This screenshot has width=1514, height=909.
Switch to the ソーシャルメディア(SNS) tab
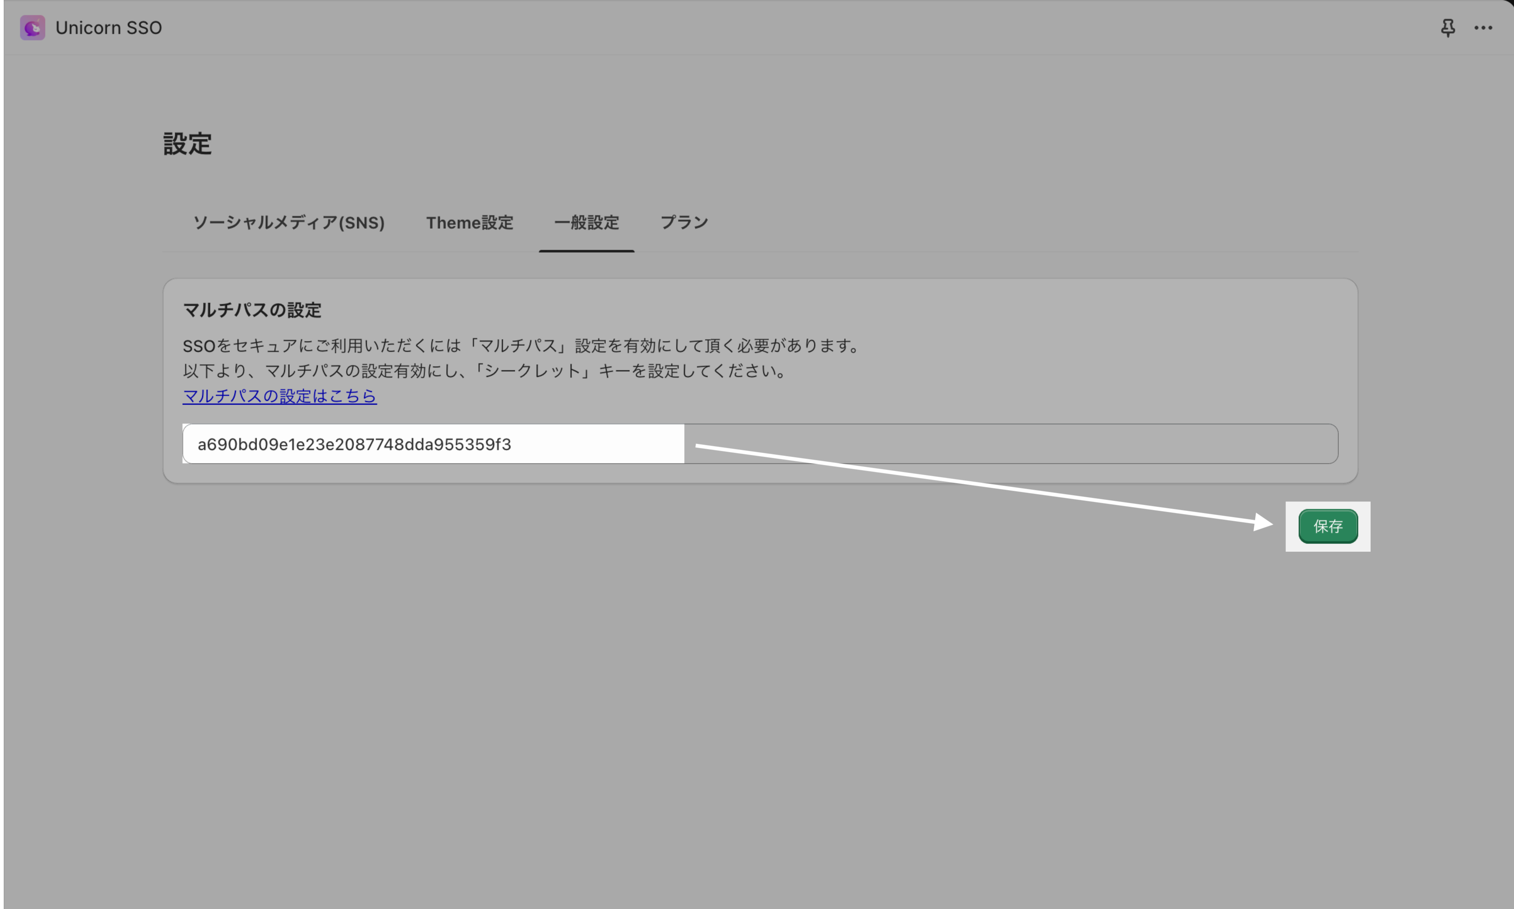289,222
